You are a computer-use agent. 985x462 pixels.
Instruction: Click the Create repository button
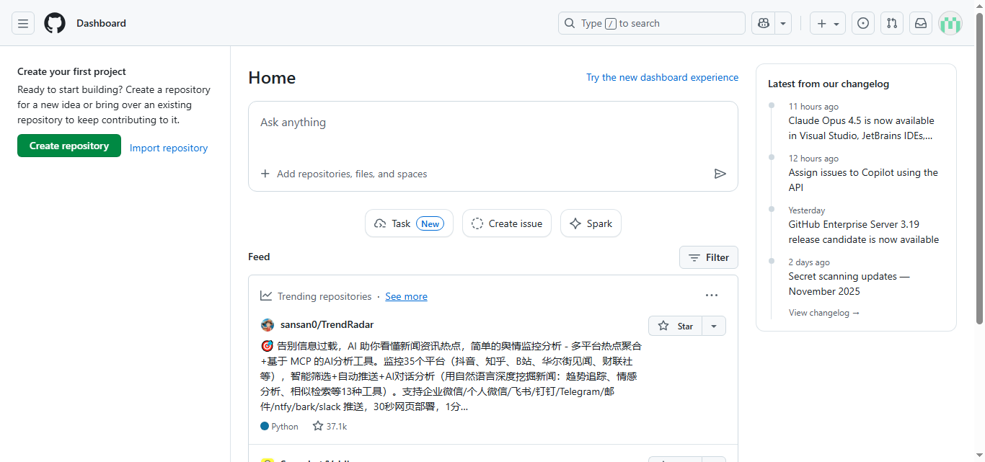(x=69, y=146)
